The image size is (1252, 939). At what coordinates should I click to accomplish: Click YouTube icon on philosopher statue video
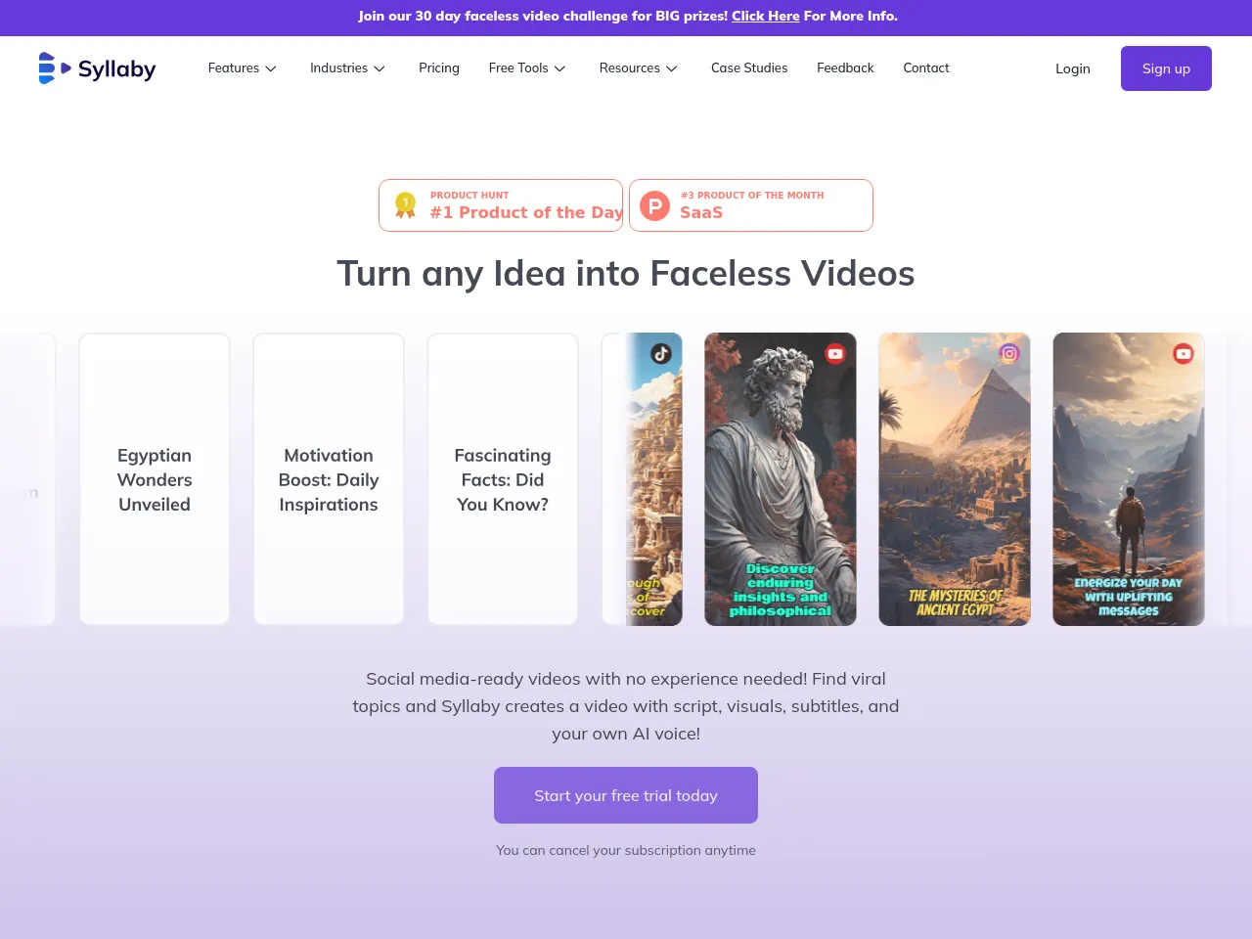pos(835,354)
